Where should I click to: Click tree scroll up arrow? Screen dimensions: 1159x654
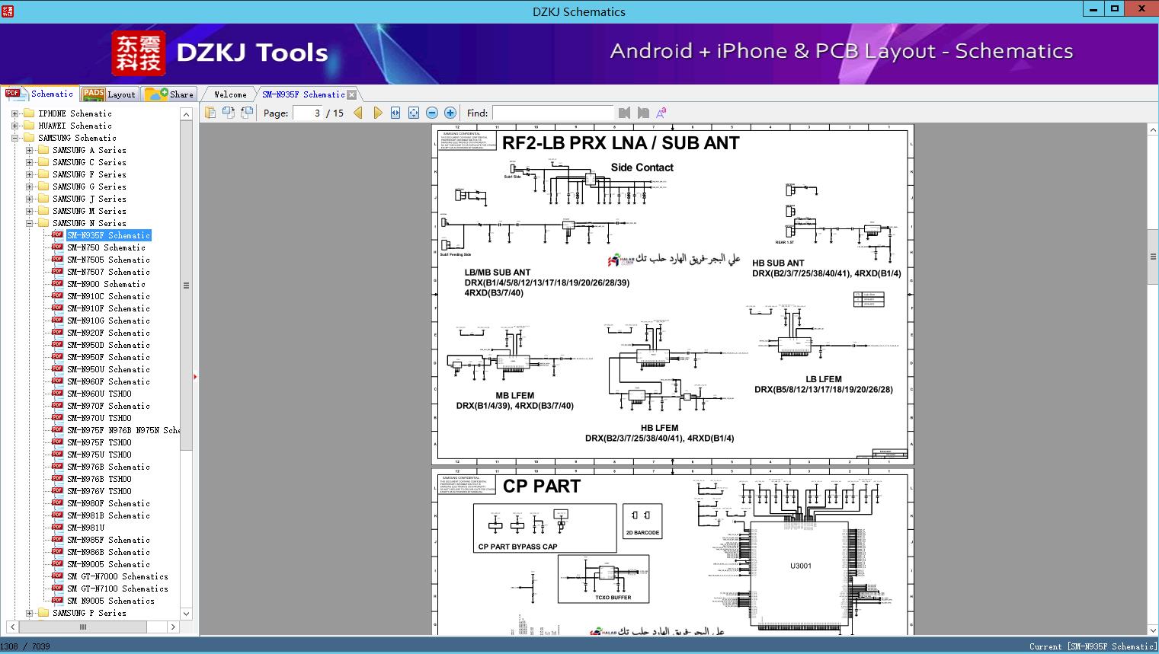(x=186, y=114)
